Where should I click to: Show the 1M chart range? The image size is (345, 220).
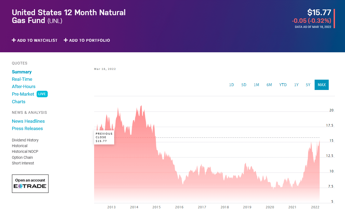[x=256, y=85]
